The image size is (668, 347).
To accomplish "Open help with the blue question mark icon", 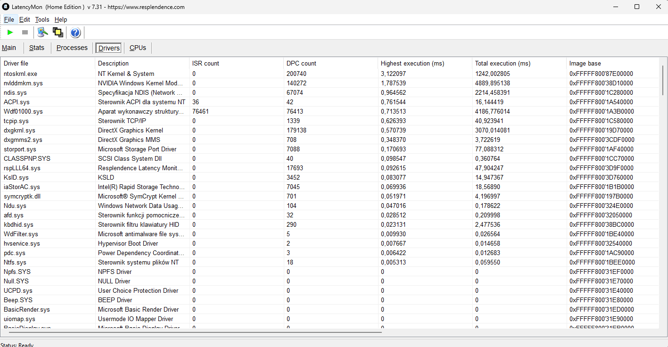I will tap(75, 32).
